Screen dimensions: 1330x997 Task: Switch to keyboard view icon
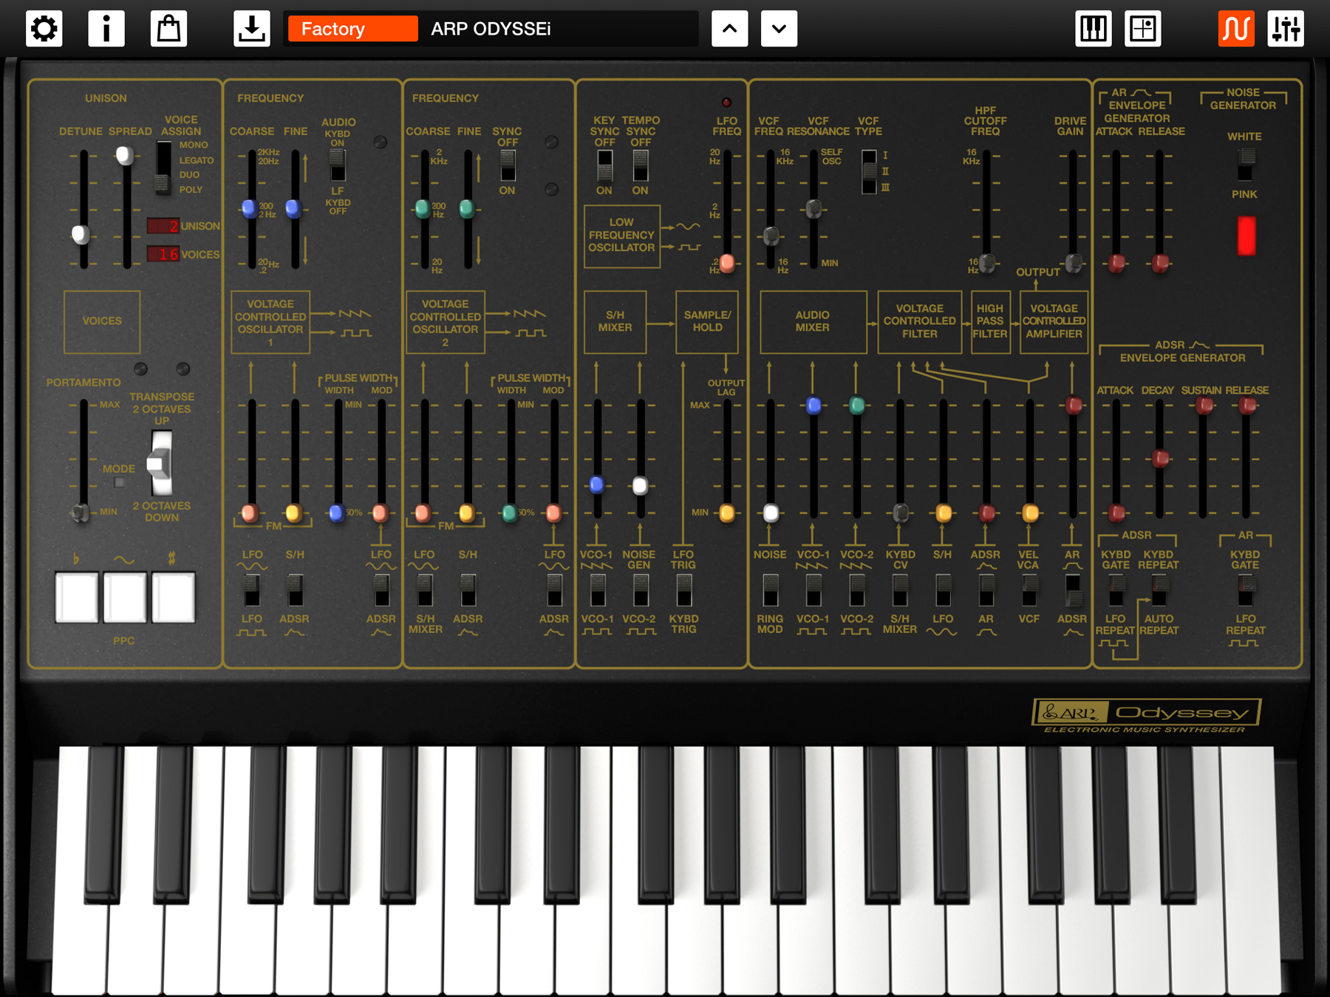(1094, 29)
